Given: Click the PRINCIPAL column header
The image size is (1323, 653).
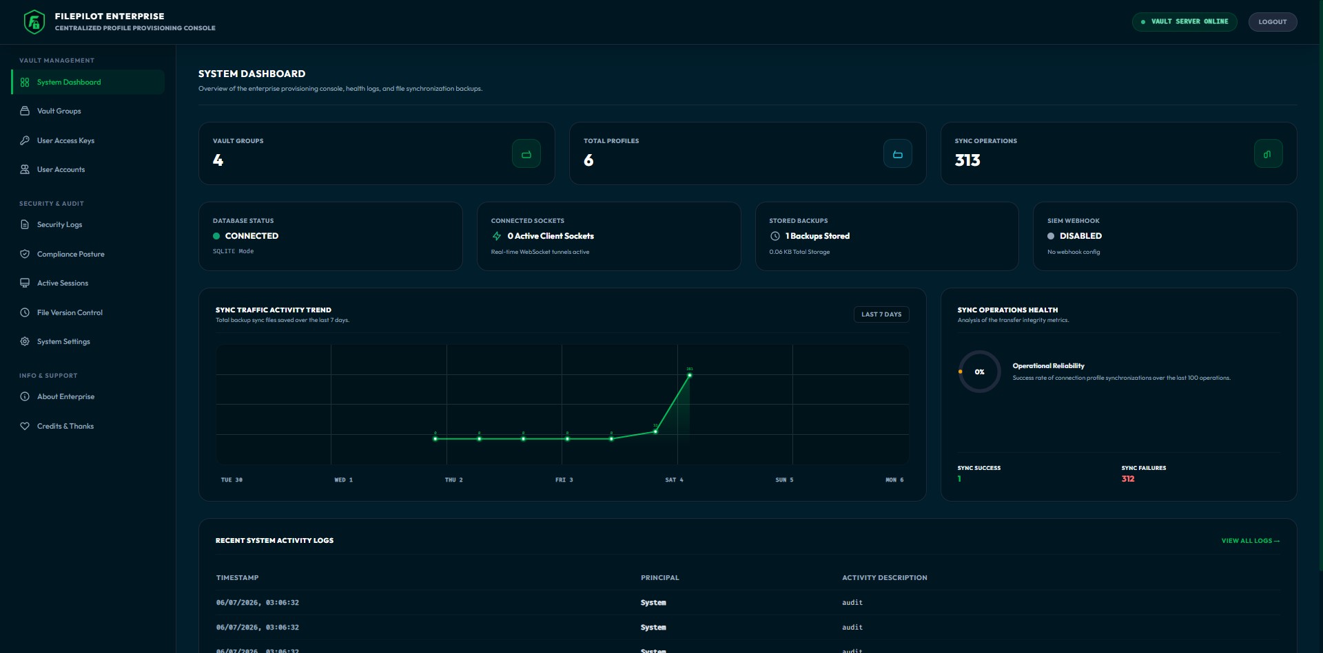Looking at the screenshot, I should (659, 578).
